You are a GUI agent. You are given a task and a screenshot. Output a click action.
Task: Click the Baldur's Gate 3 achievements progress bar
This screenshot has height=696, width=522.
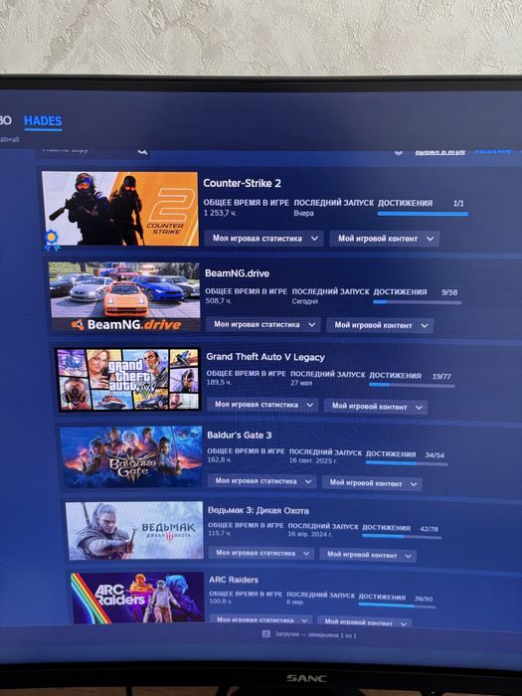click(x=407, y=464)
